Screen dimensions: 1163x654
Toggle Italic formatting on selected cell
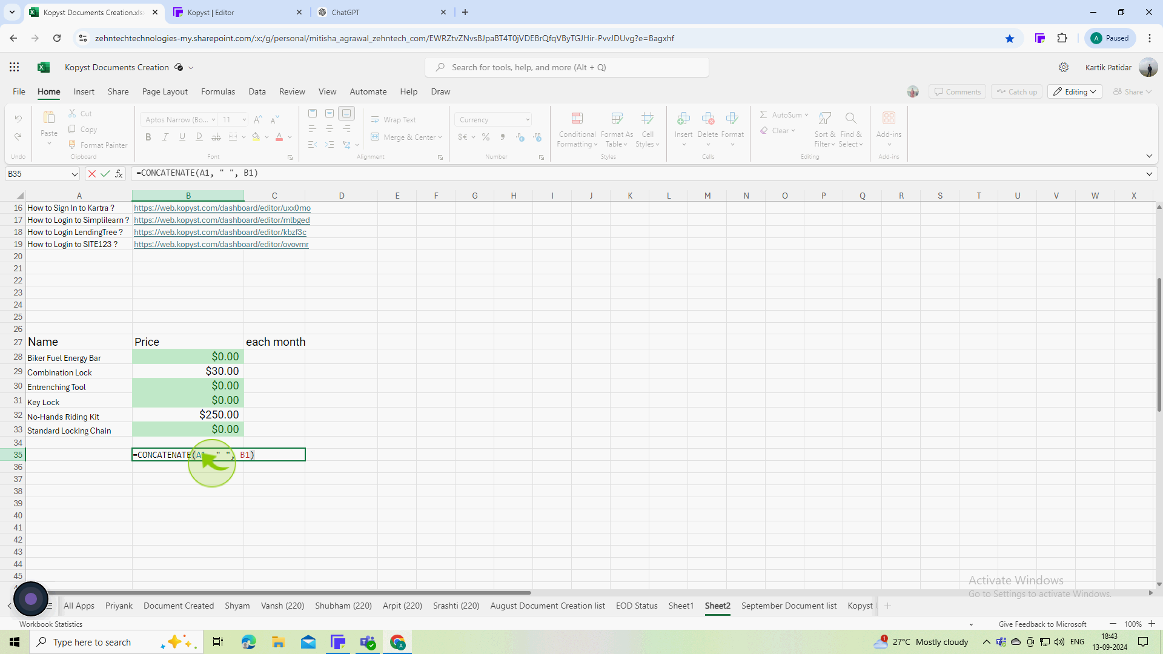(x=165, y=137)
